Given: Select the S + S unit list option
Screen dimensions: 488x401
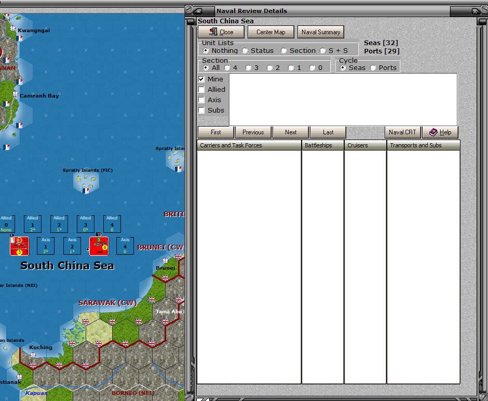Looking at the screenshot, I should 323,51.
